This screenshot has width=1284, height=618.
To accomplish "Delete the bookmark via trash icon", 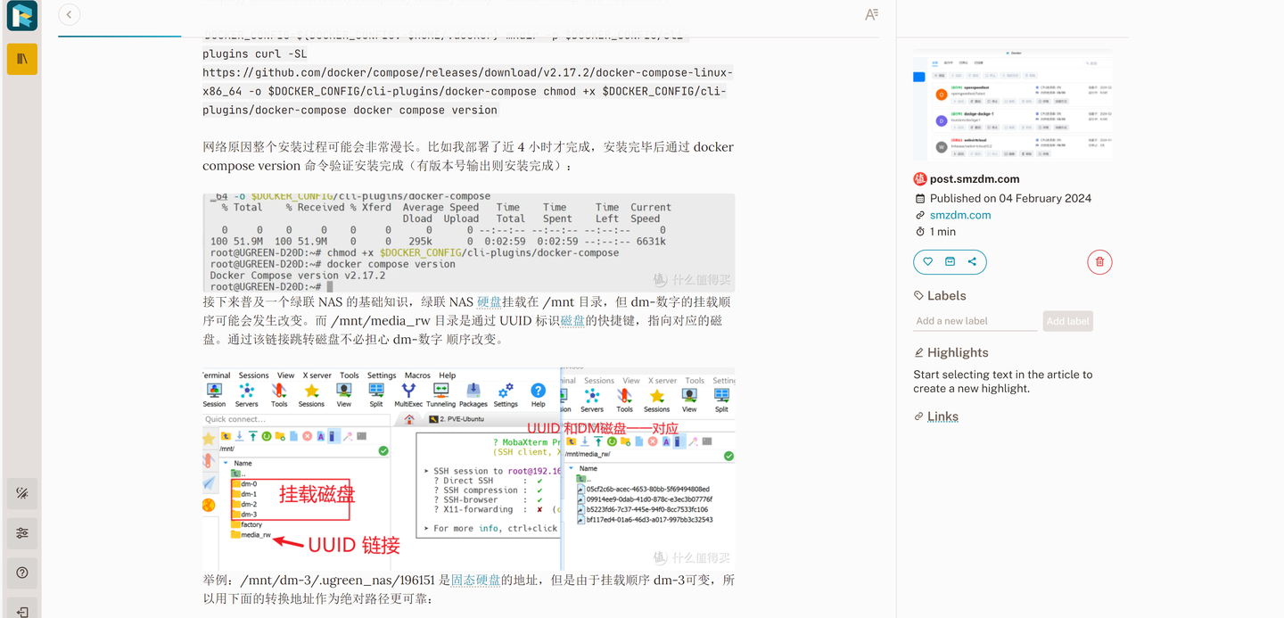I will click(1099, 261).
